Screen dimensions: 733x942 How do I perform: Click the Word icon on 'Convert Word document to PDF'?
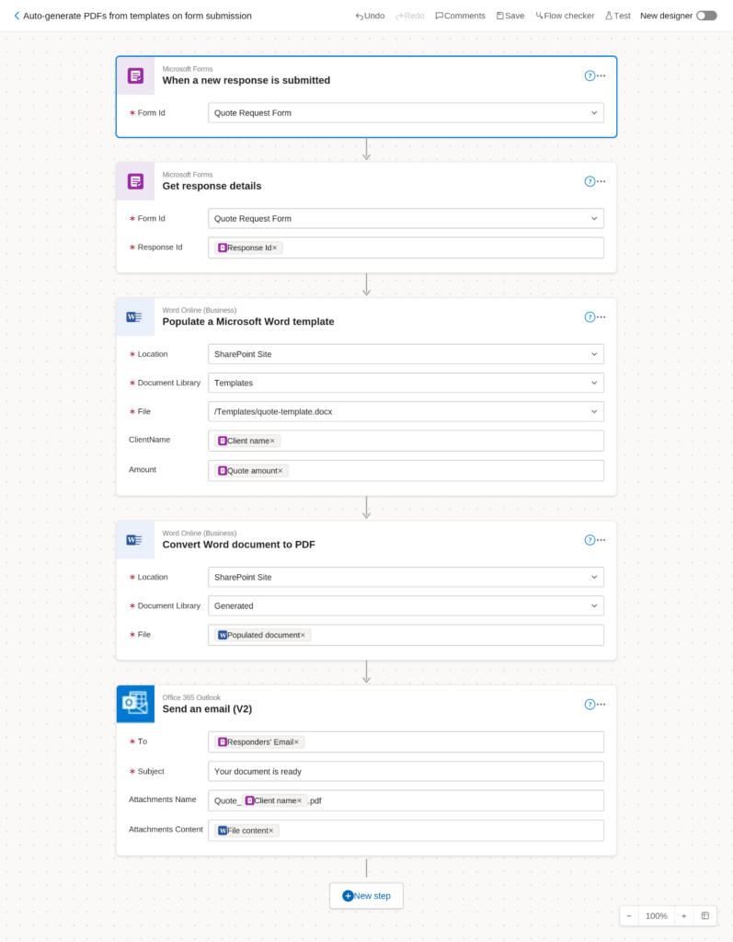pyautogui.click(x=135, y=540)
